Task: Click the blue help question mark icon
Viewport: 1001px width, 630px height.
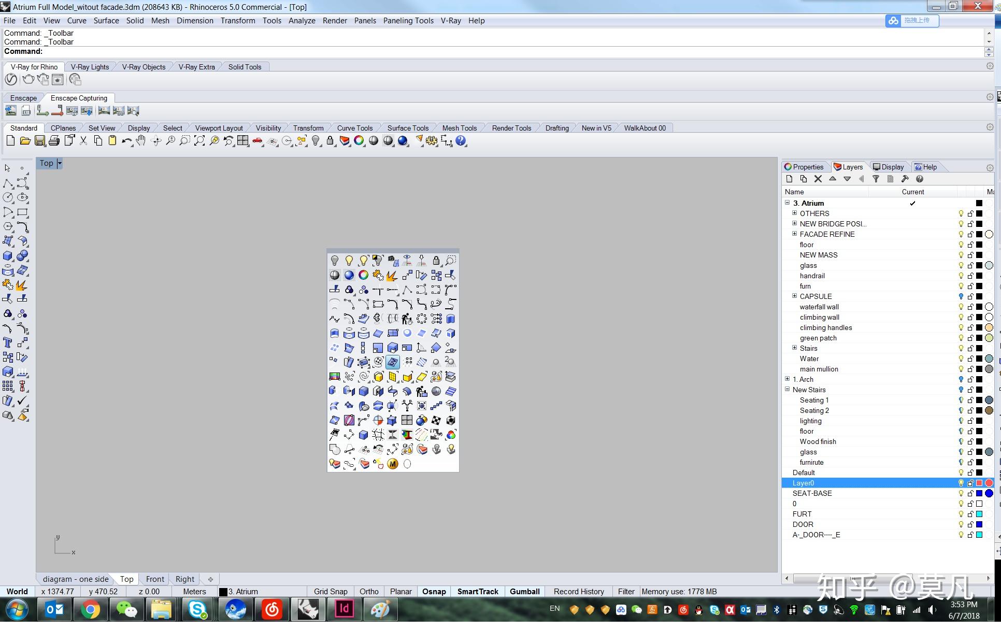Action: tap(461, 141)
